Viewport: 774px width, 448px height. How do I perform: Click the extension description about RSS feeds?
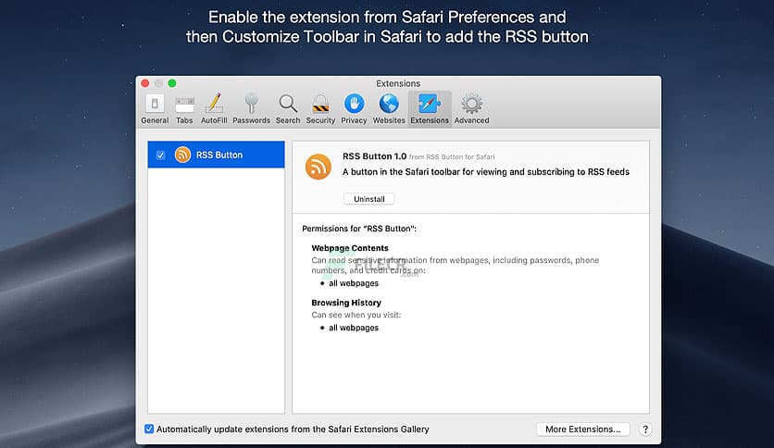pos(486,171)
